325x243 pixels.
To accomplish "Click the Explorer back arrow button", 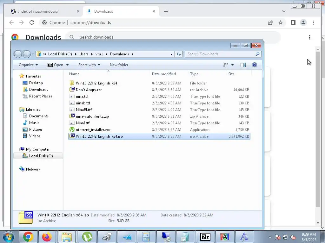I will pyautogui.click(x=18, y=54).
